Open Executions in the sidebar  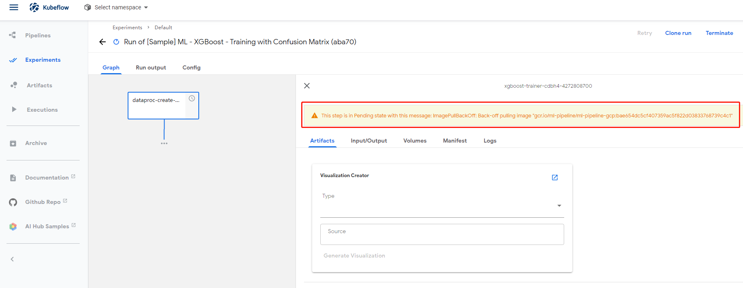point(42,110)
